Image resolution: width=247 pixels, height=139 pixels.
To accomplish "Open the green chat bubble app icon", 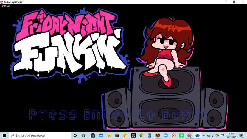I will point(182,135).
